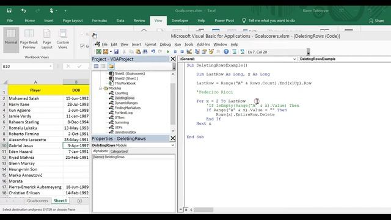Click the Excel Save icon in quick access toolbar

(x=9, y=10)
